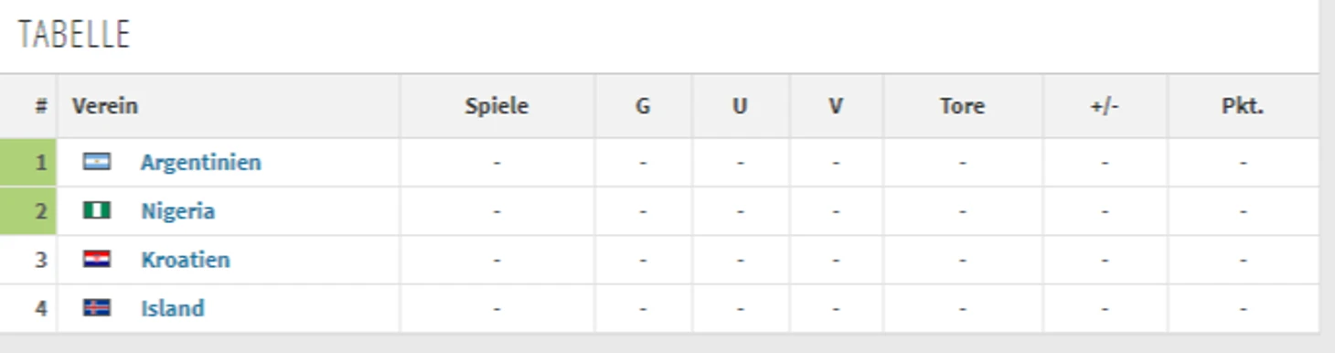Open the Nigeria team link

[x=177, y=210]
